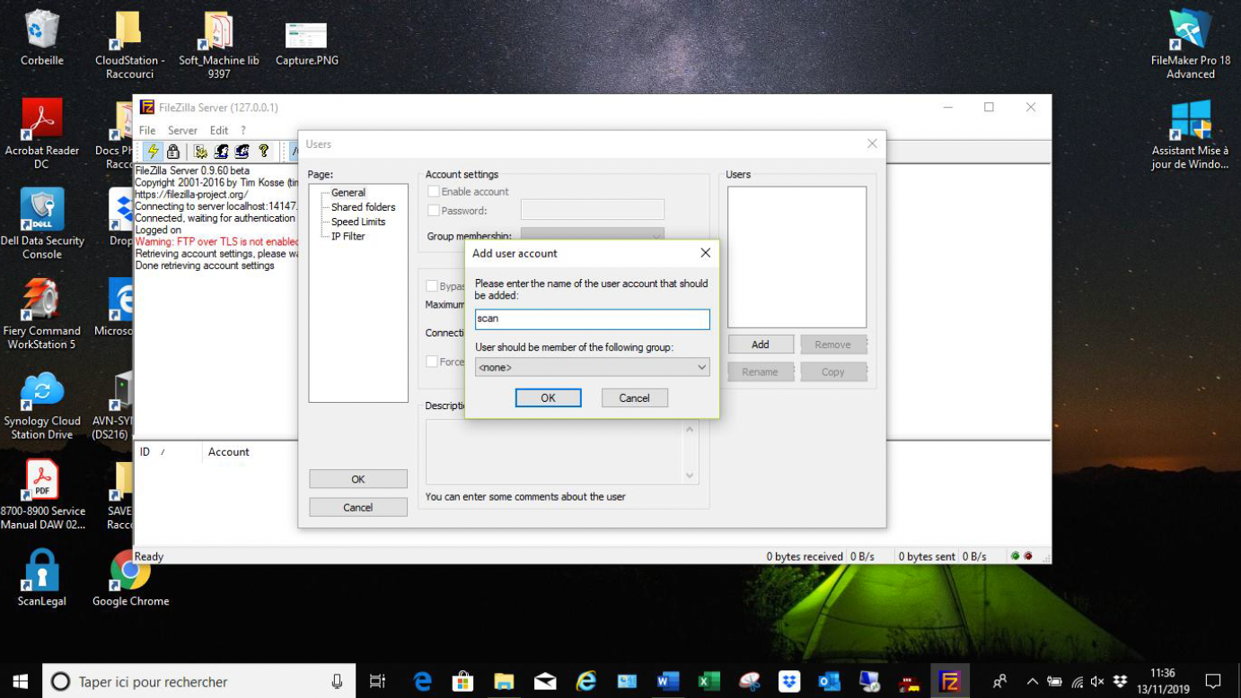Select Shared folders page in tree
The height and width of the screenshot is (698, 1241).
click(363, 207)
